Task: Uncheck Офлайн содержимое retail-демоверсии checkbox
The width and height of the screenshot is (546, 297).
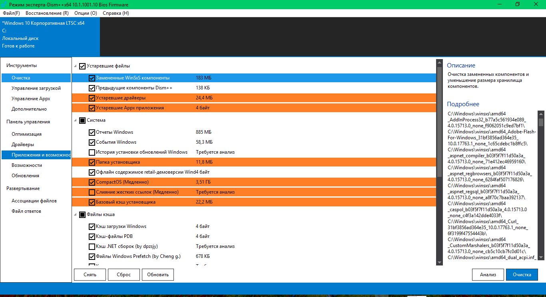Action: [x=92, y=172]
